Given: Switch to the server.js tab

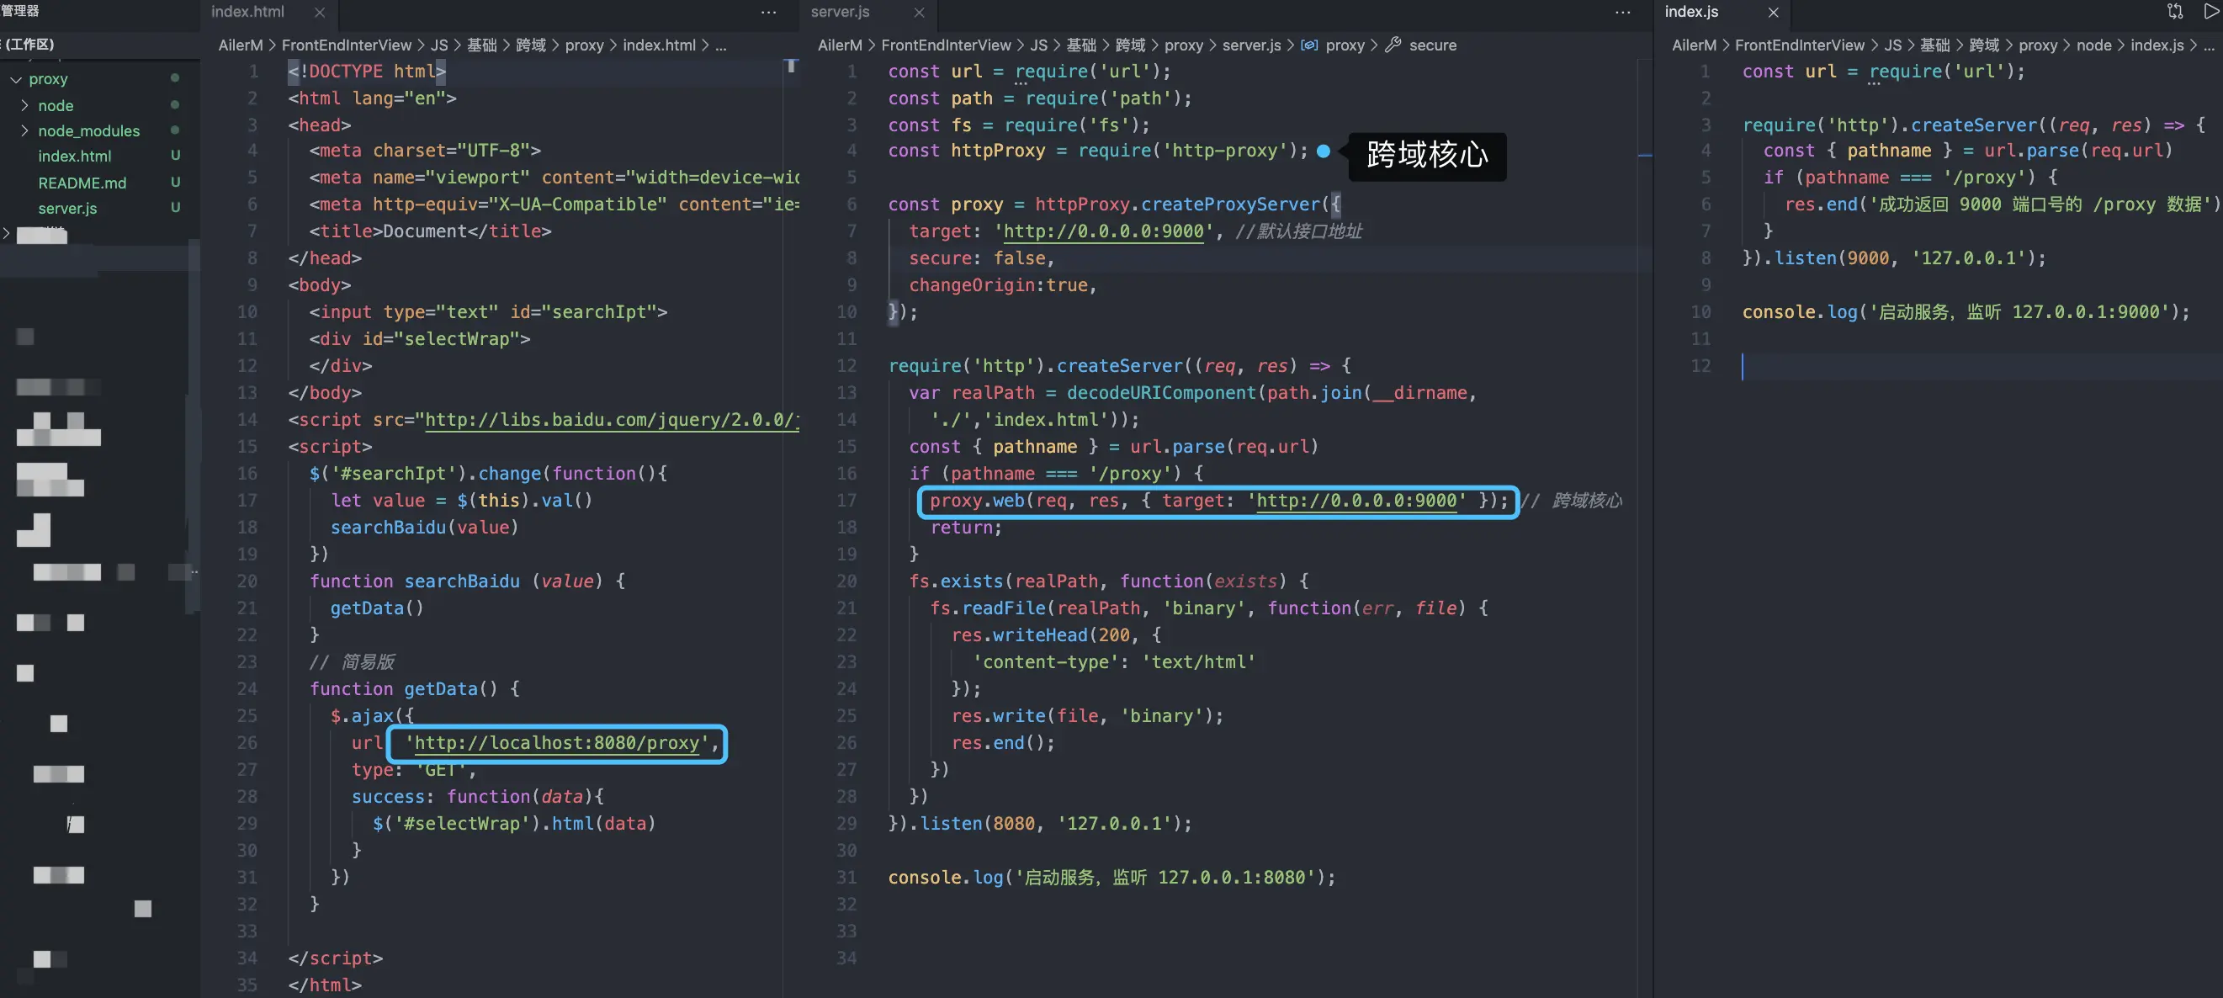Looking at the screenshot, I should point(841,12).
